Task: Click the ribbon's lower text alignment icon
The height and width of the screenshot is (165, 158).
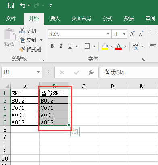Action: click(153, 46)
